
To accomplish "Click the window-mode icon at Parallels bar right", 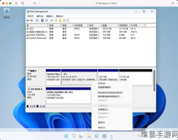I will 173,3.
